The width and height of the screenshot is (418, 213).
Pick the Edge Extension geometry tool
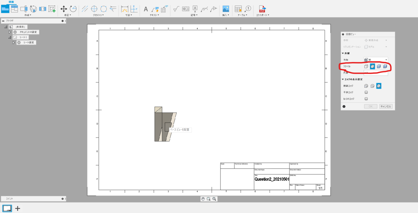point(113,9)
